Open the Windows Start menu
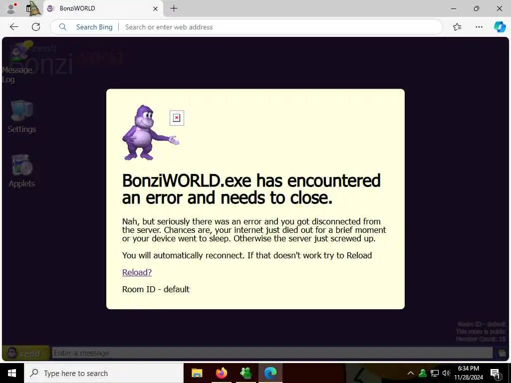 click(12, 373)
